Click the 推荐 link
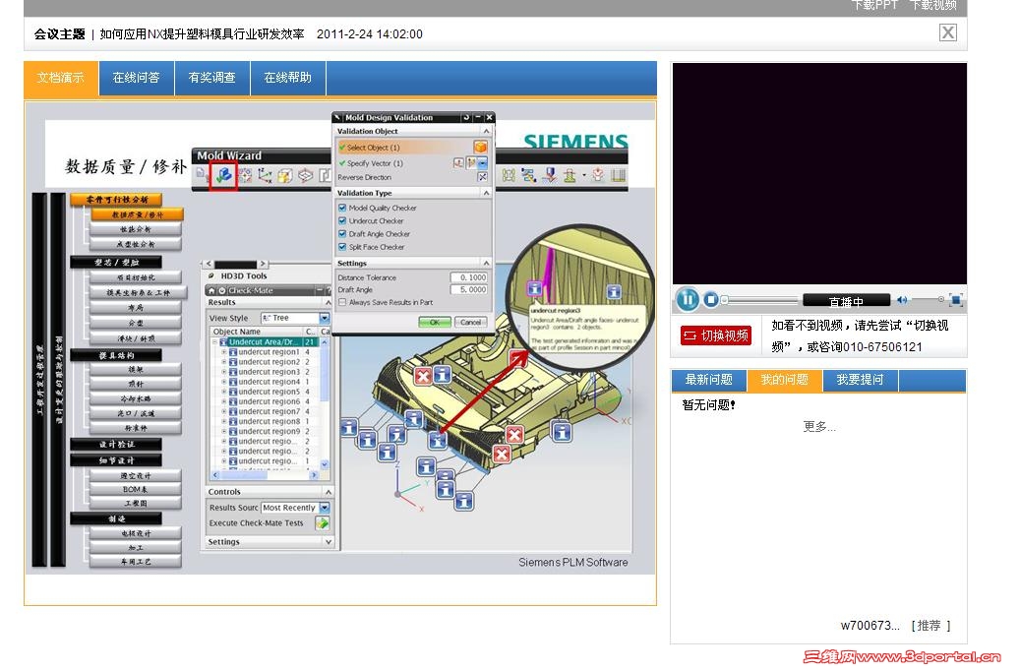The image size is (1020, 670). click(x=930, y=626)
